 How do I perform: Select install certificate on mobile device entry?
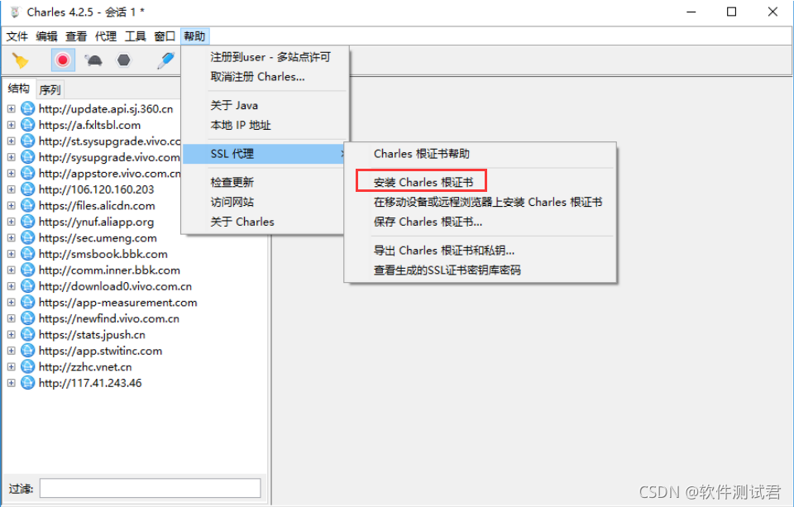coord(488,202)
